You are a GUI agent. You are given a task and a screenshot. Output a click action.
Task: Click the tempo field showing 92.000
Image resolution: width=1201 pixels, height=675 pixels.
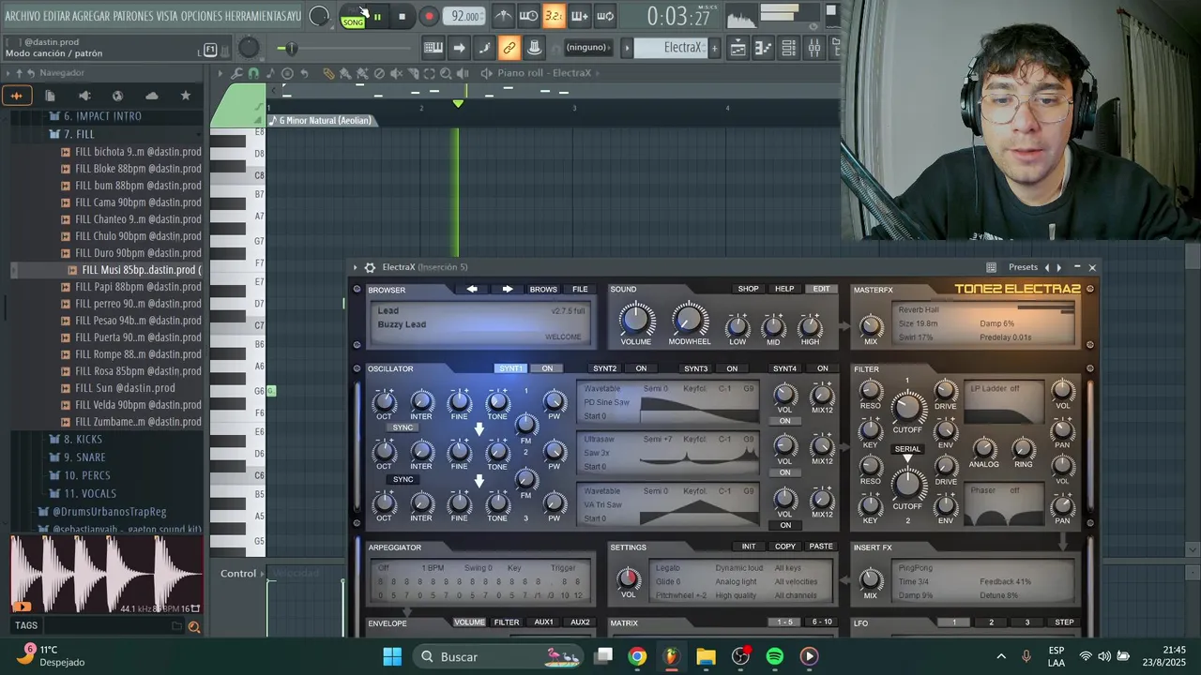tap(465, 16)
